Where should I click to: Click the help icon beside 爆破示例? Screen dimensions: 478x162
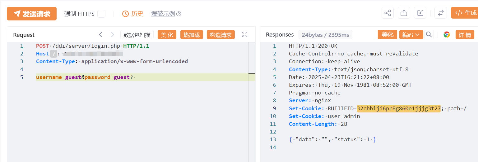(x=179, y=14)
